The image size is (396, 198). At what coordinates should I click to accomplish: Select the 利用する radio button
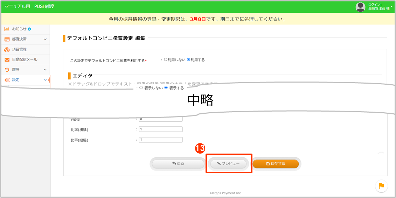[189, 60]
